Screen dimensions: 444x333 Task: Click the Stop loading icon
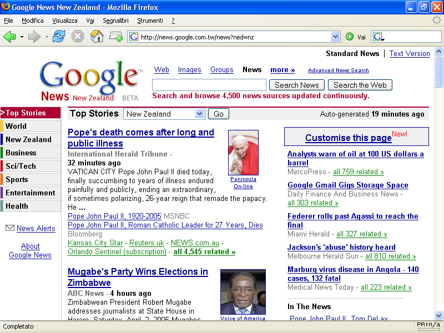[78, 37]
